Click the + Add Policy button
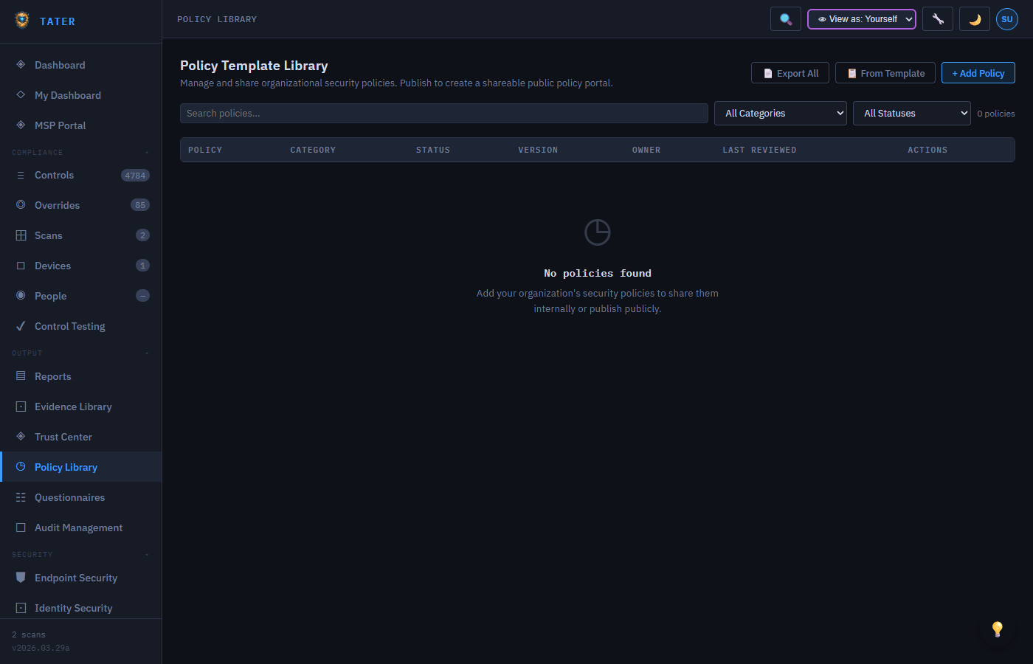Viewport: 1033px width, 664px height. click(x=978, y=73)
